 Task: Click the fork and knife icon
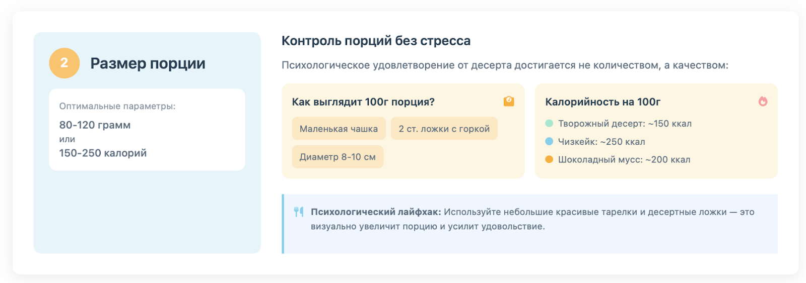point(299,212)
